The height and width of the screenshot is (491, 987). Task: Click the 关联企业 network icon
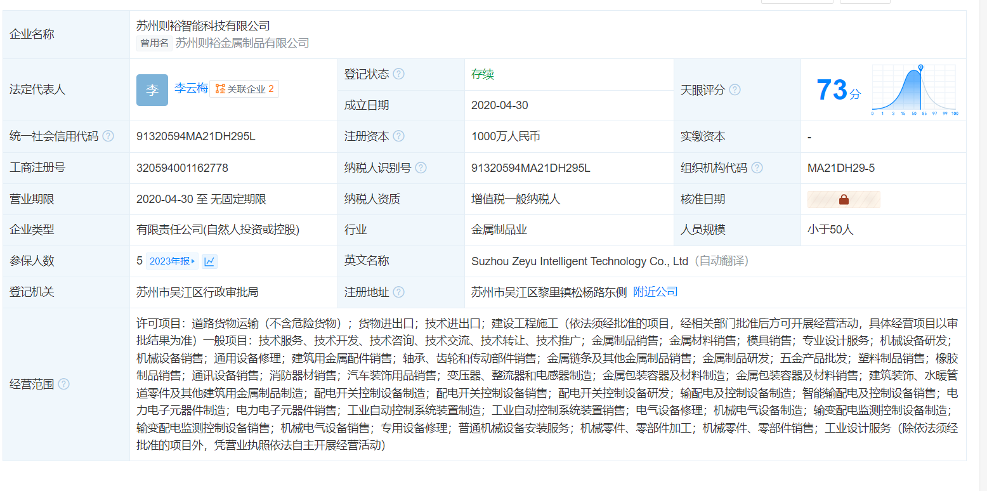point(220,89)
